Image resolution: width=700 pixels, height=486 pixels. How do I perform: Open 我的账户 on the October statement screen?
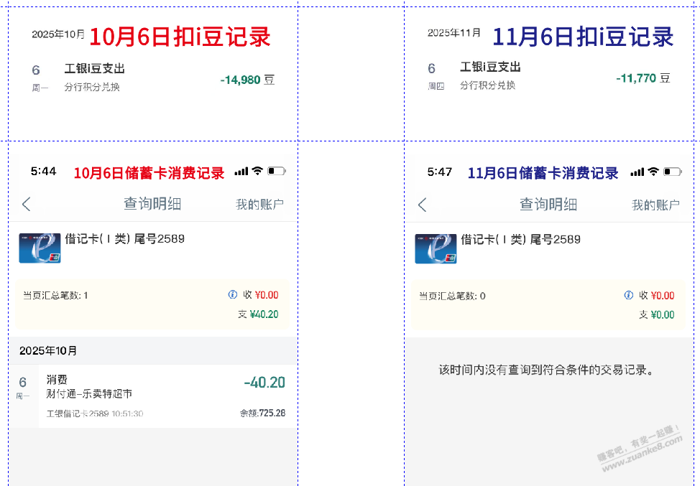click(x=259, y=205)
